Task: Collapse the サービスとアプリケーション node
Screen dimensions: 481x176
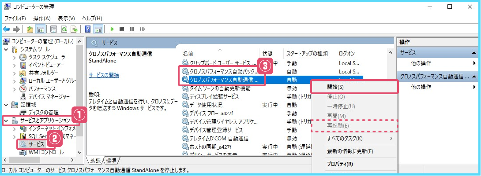Action: 6,121
